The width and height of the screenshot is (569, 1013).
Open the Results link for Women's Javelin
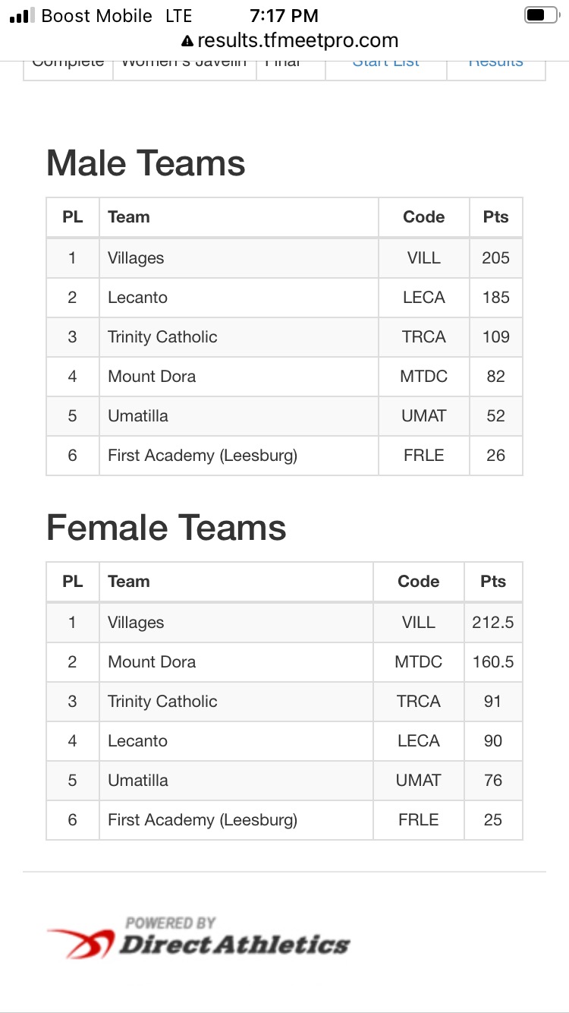[495, 61]
